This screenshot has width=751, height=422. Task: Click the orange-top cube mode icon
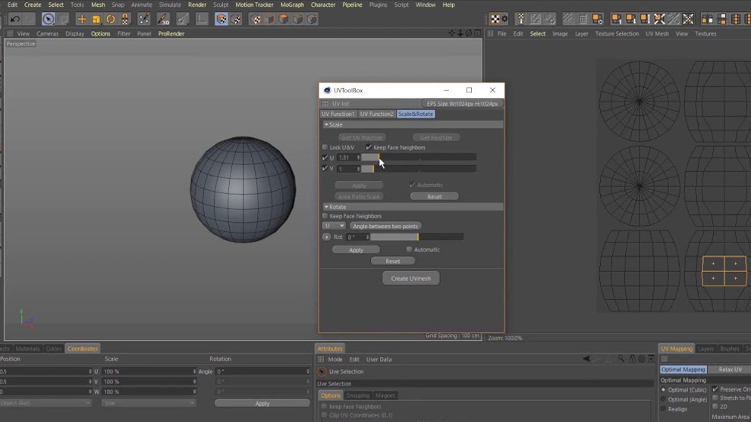(x=284, y=19)
